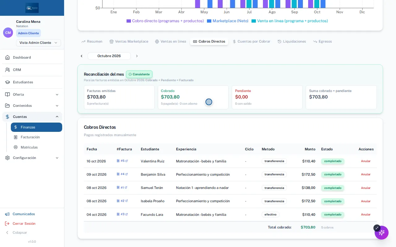
Task: Switch to the Egresos tab
Action: [322, 41]
